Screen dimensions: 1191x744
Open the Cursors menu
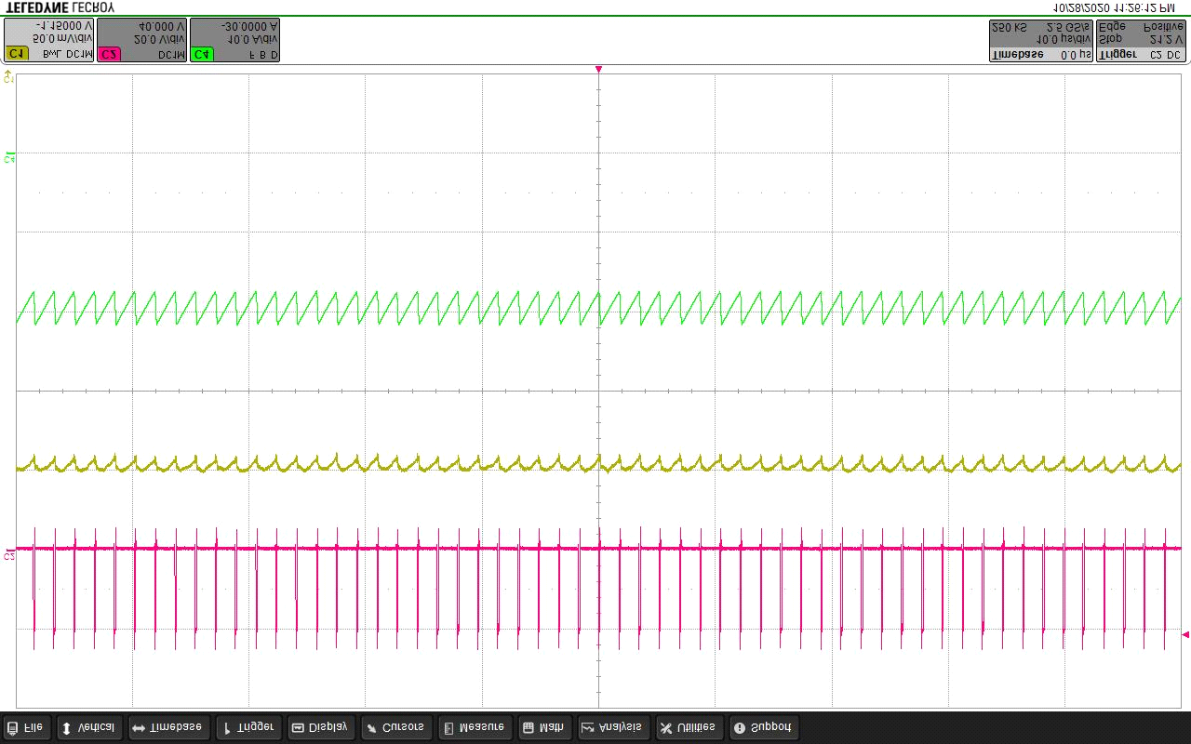click(x=395, y=727)
